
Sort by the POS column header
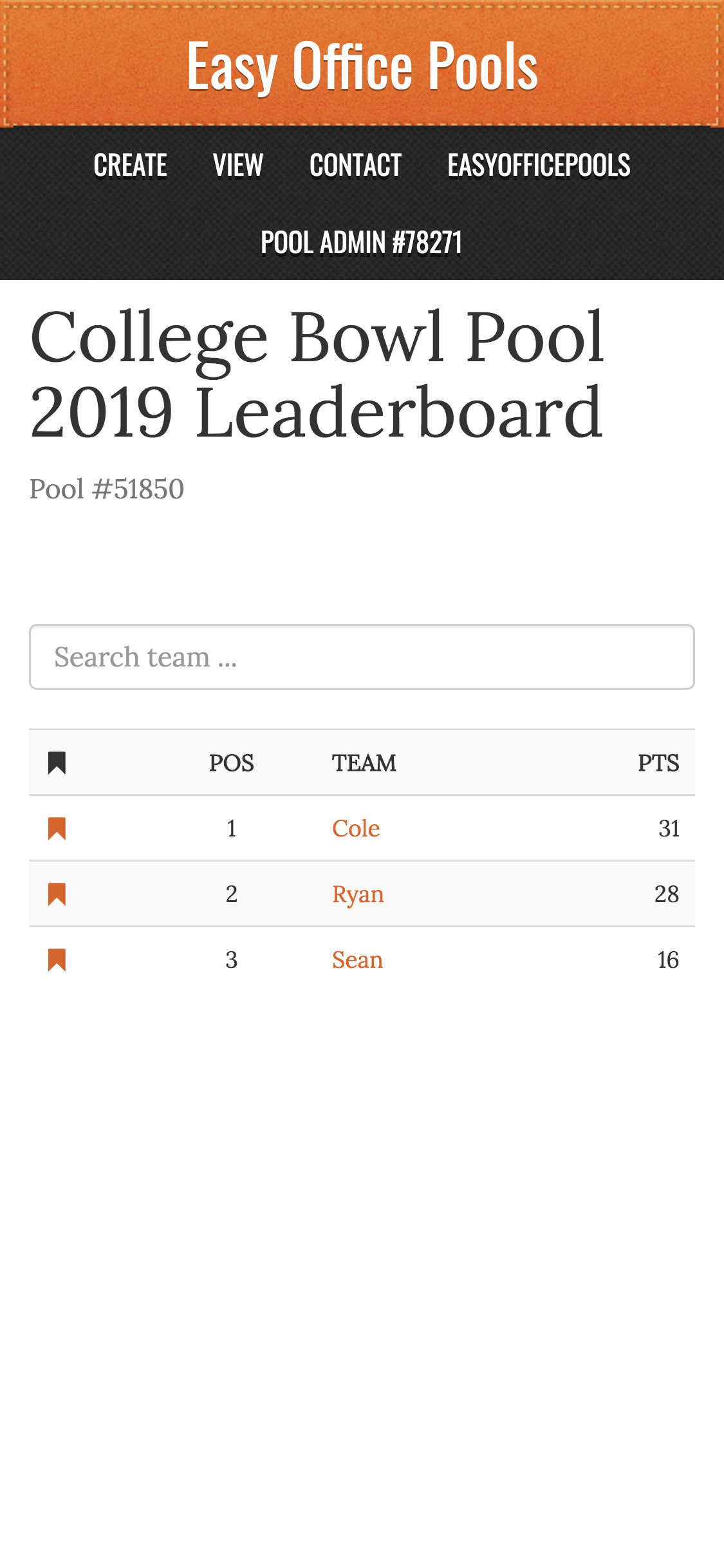tap(231, 763)
